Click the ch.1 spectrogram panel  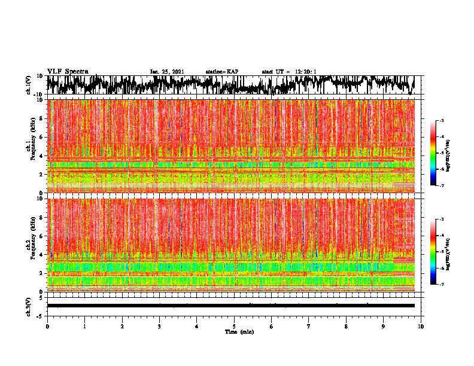(x=230, y=146)
